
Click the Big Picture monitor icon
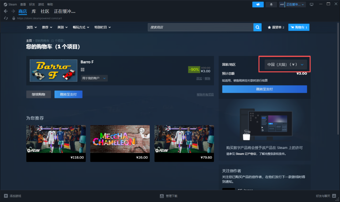[x=311, y=4]
